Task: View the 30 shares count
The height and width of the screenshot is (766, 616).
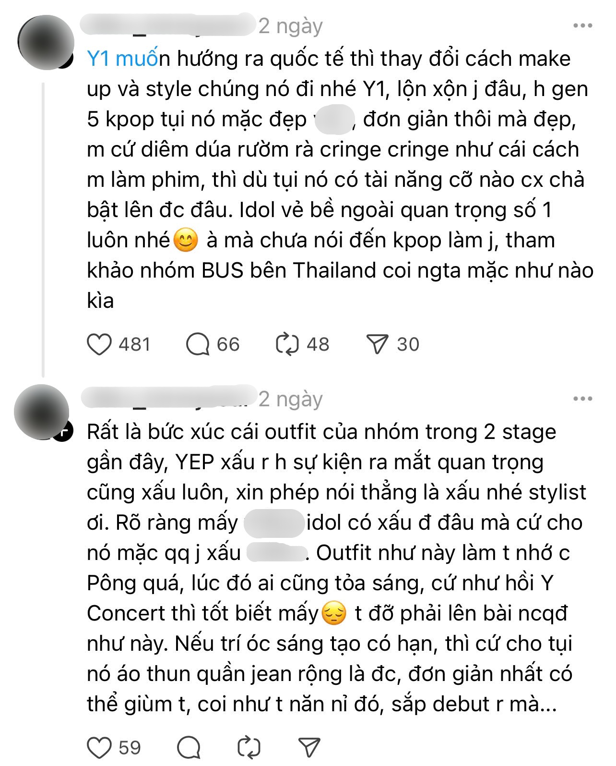Action: pos(409,343)
